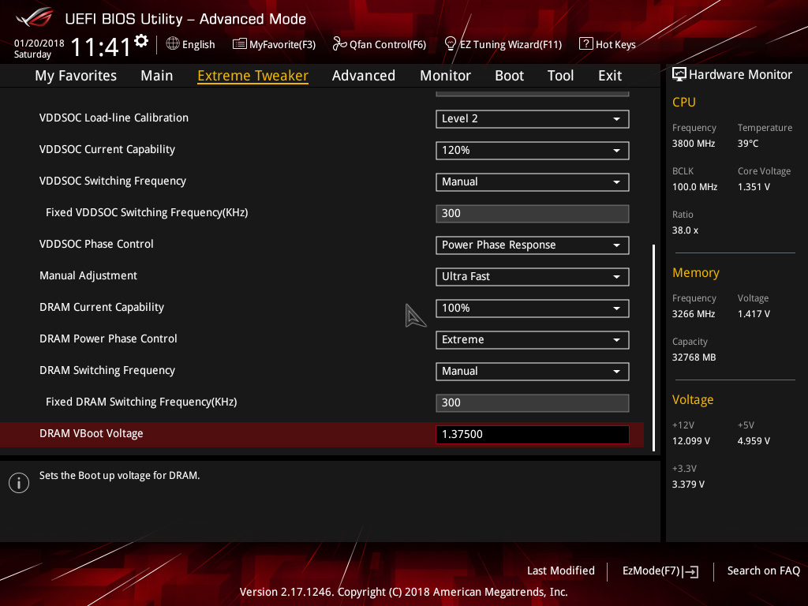Expand VDDSOC Current Capability 120% dropdown

533,151
